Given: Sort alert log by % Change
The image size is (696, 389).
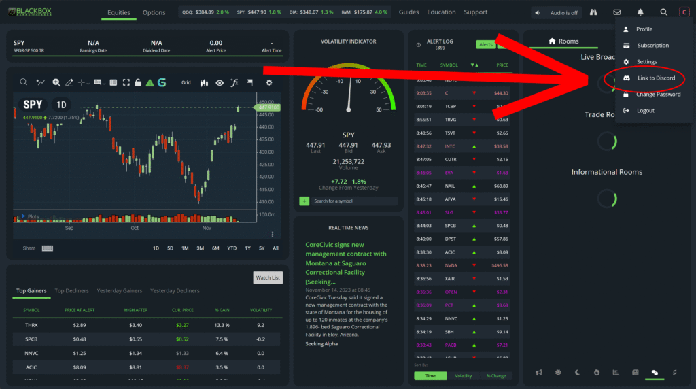Looking at the screenshot, I should coord(495,375).
